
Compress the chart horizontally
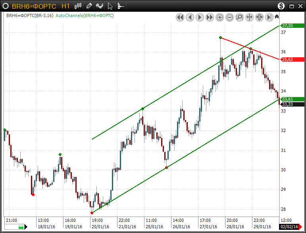(250, 17)
